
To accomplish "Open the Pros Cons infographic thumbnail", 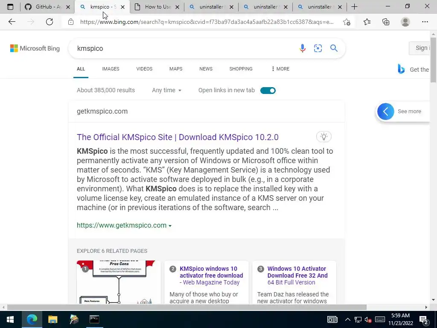I will coord(119,282).
